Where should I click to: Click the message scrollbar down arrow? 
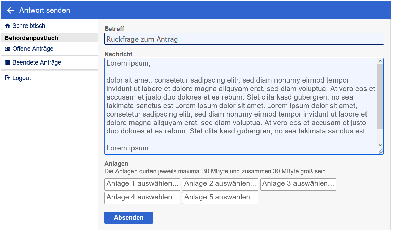[380, 145]
